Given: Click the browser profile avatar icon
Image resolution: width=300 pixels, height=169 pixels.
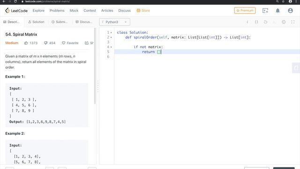Looking at the screenshot, I should 290,1.
